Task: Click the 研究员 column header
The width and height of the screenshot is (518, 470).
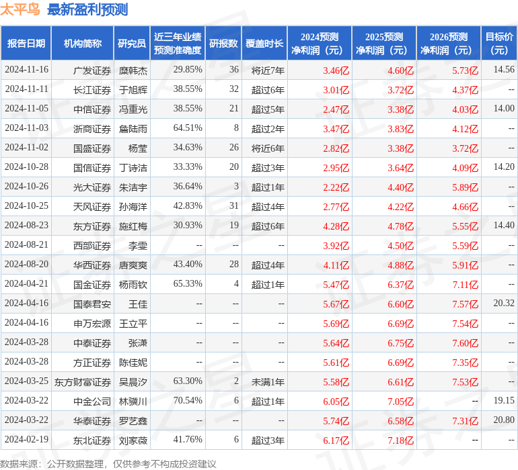Action: pos(131,44)
